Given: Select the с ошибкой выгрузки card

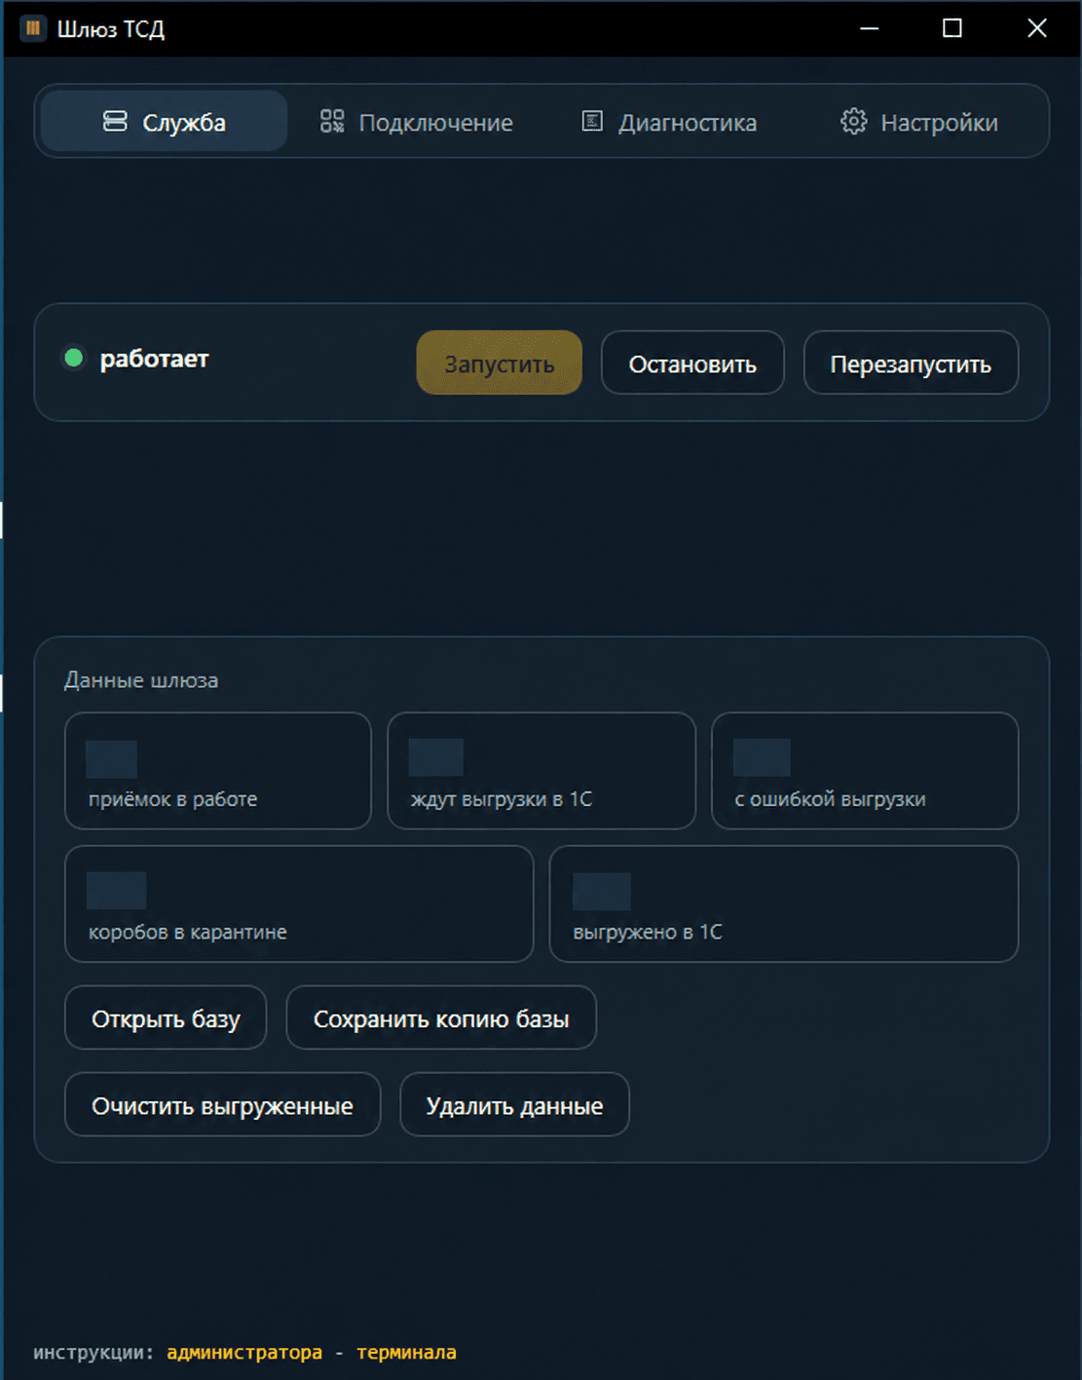Looking at the screenshot, I should point(865,771).
